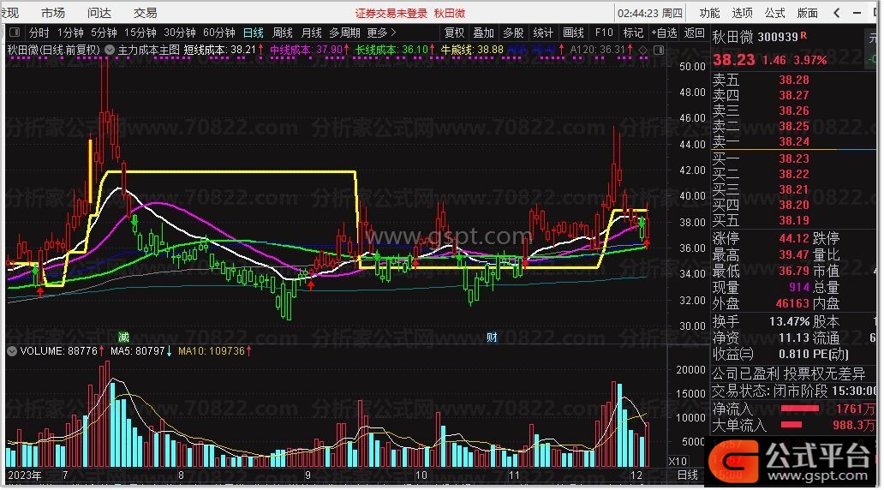
Task: Click 卖一 price 38.24
Action: point(794,141)
